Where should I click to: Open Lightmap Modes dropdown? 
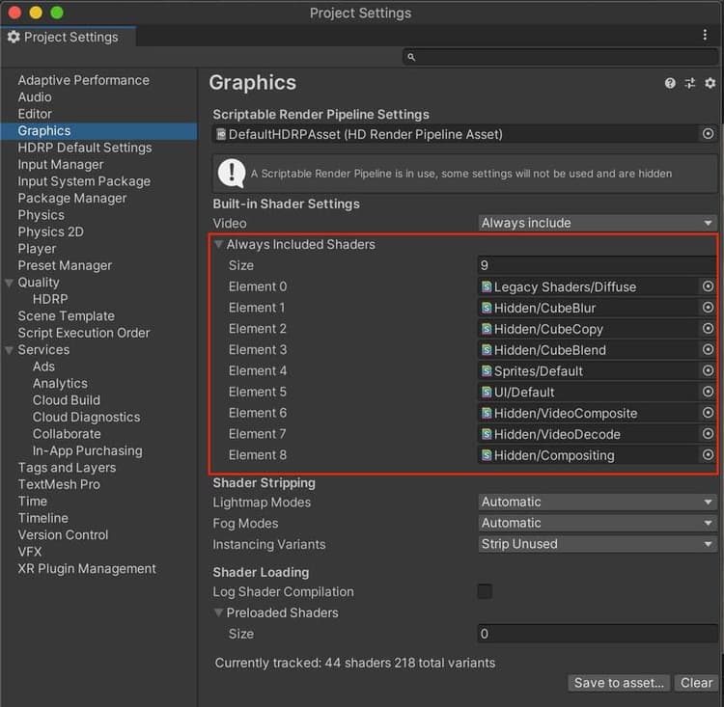[598, 503]
